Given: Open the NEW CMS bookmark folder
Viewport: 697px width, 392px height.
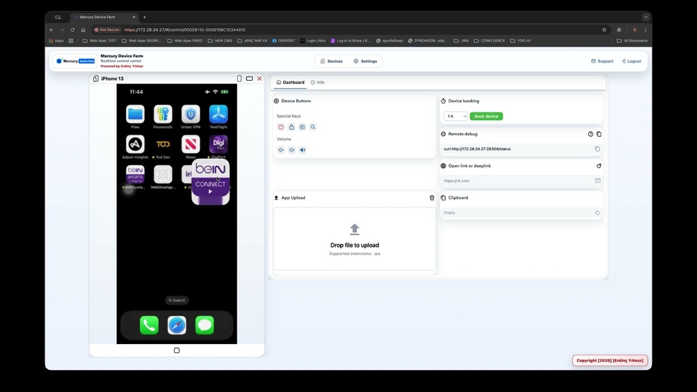Looking at the screenshot, I should pyautogui.click(x=220, y=41).
